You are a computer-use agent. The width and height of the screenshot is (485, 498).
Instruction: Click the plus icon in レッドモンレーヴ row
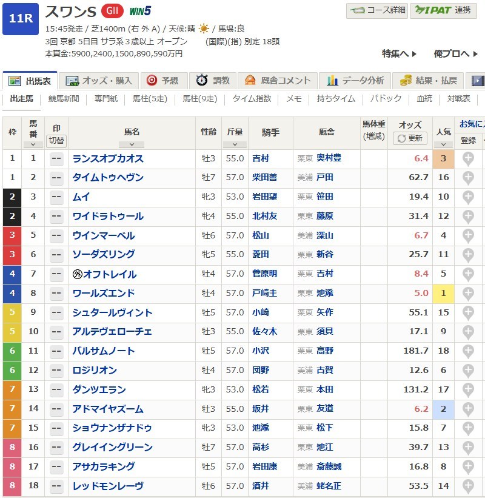(468, 486)
